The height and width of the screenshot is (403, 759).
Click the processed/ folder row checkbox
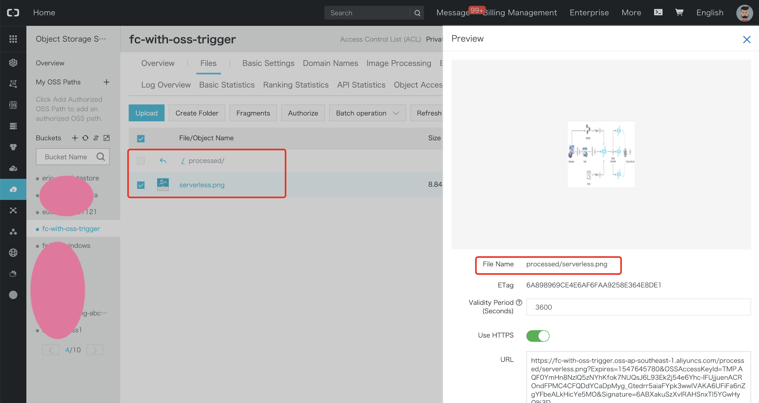tap(141, 161)
